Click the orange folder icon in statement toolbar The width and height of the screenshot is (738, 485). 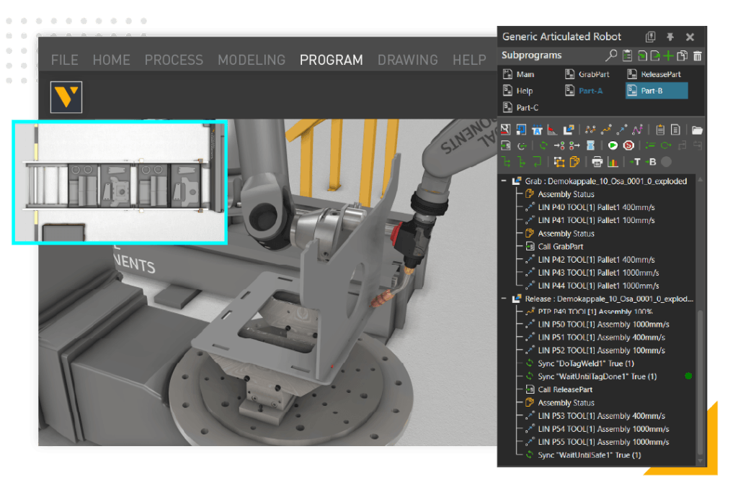click(x=697, y=130)
